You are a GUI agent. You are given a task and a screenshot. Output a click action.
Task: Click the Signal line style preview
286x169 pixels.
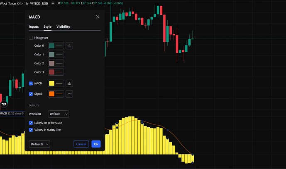[x=59, y=94]
